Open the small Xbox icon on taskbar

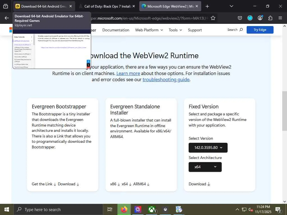[165, 209]
